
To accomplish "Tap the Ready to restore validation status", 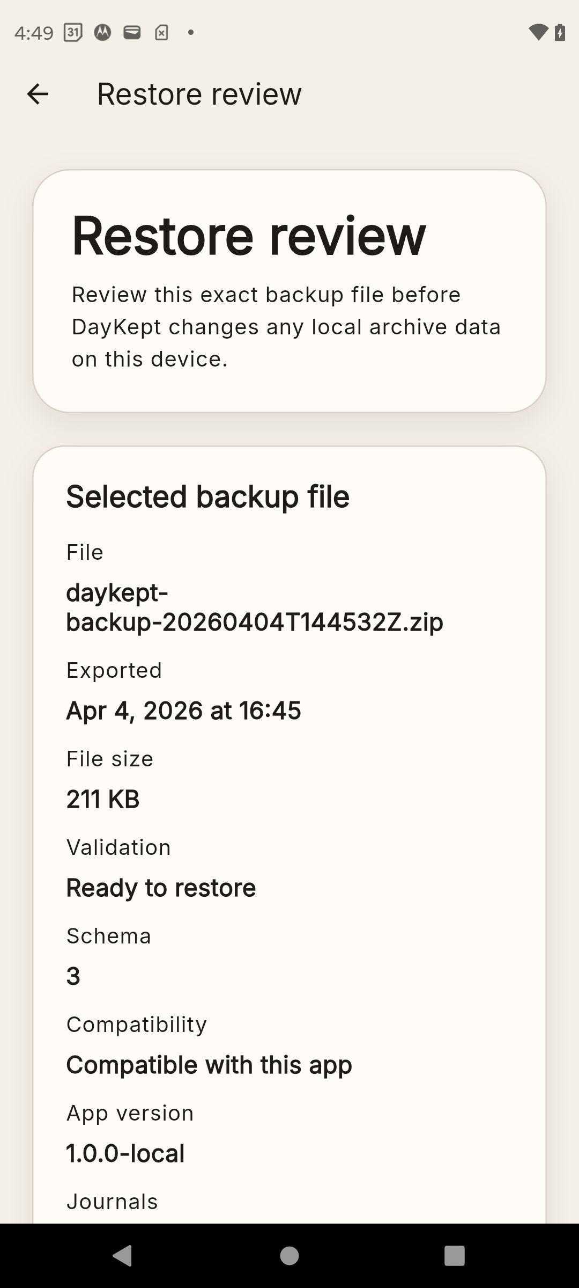I will pyautogui.click(x=160, y=887).
